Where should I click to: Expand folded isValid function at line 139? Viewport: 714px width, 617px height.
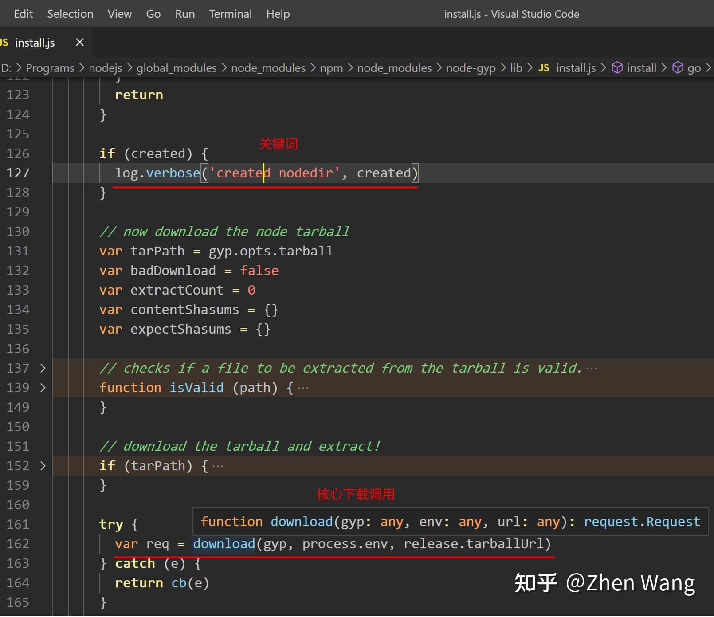[x=43, y=388]
